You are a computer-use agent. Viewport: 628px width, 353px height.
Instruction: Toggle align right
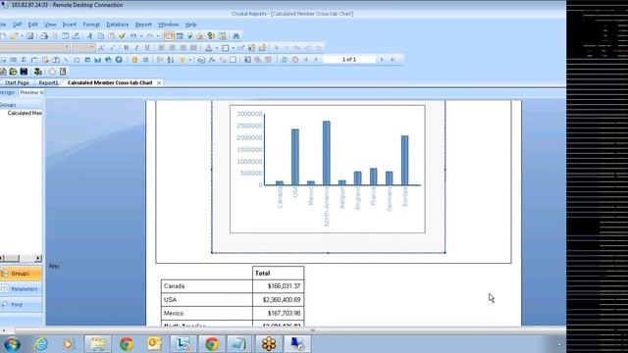pyautogui.click(x=183, y=48)
